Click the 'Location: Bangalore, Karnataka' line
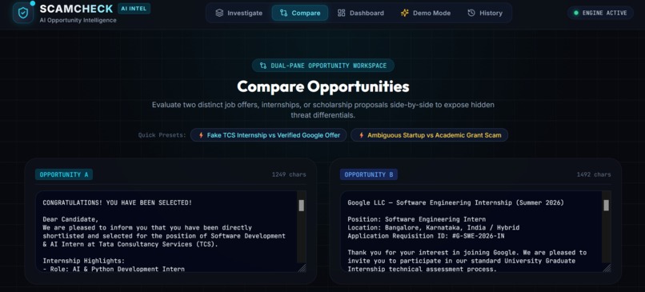The width and height of the screenshot is (645, 292). (x=434, y=227)
